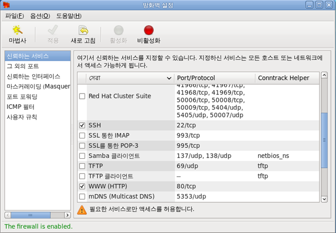The width and height of the screenshot is (336, 233).
Task: Click the sidebar horizontal scrollbar thumb
Action: pos(31,215)
